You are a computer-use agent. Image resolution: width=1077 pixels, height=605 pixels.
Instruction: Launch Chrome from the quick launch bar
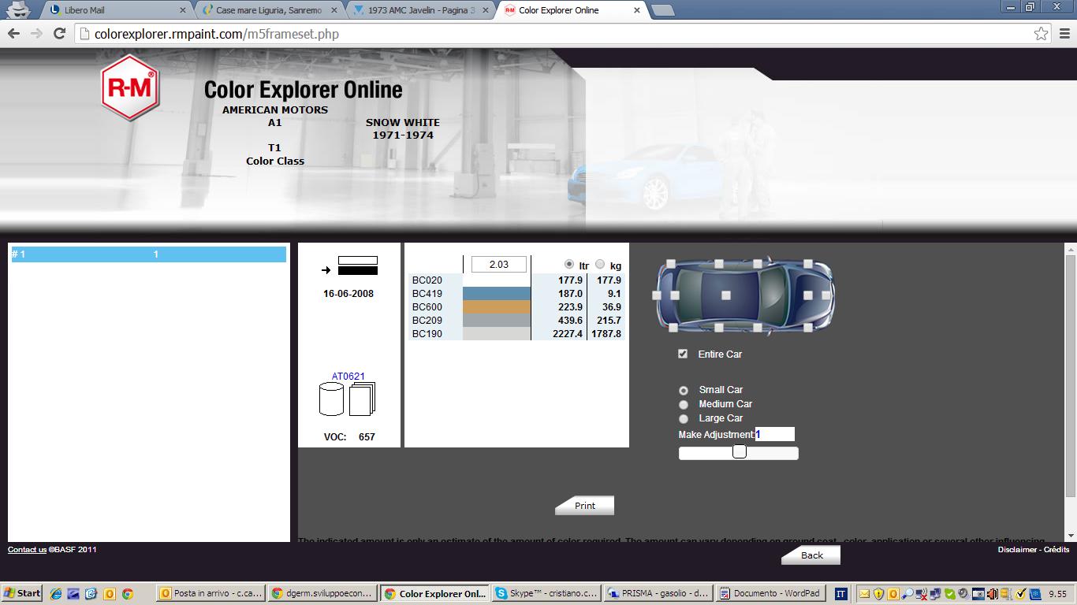coord(127,594)
